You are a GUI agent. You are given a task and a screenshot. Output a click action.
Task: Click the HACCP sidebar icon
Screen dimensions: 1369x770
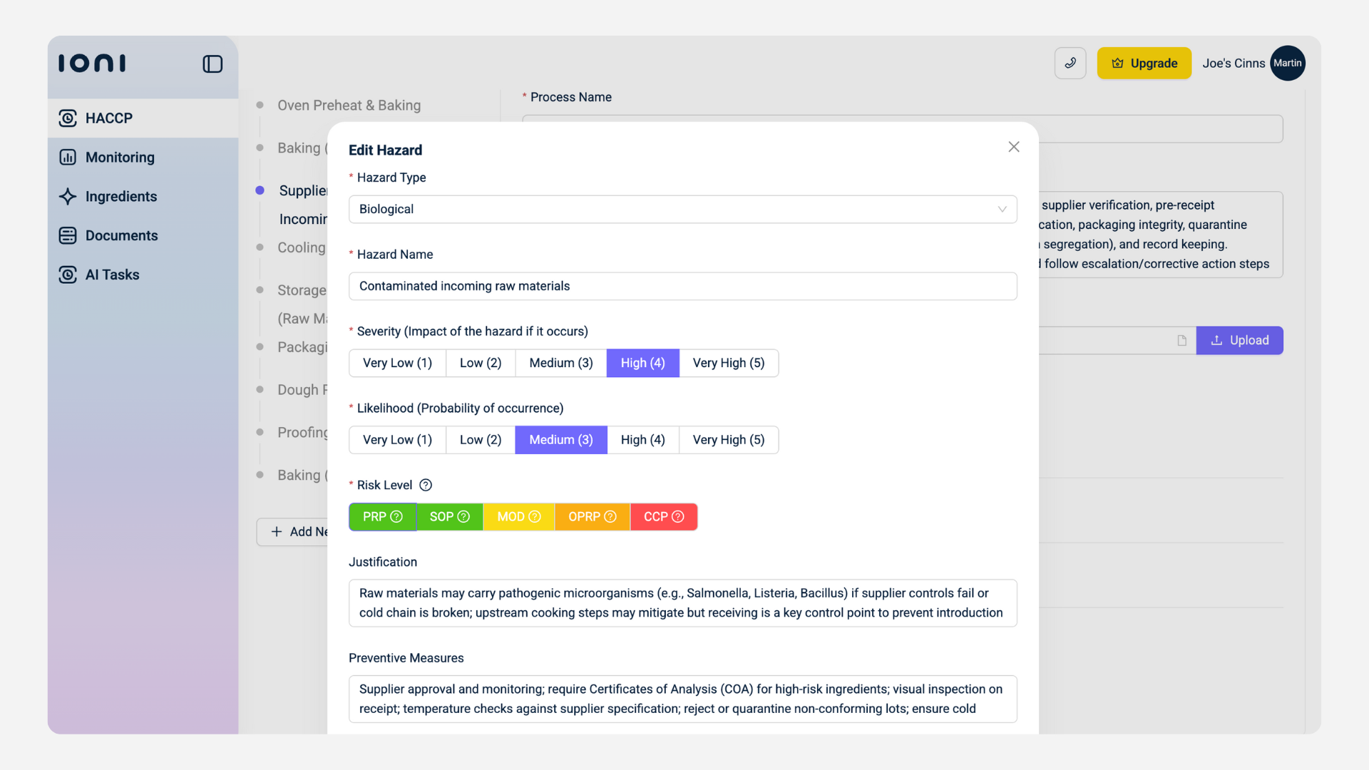tap(68, 118)
